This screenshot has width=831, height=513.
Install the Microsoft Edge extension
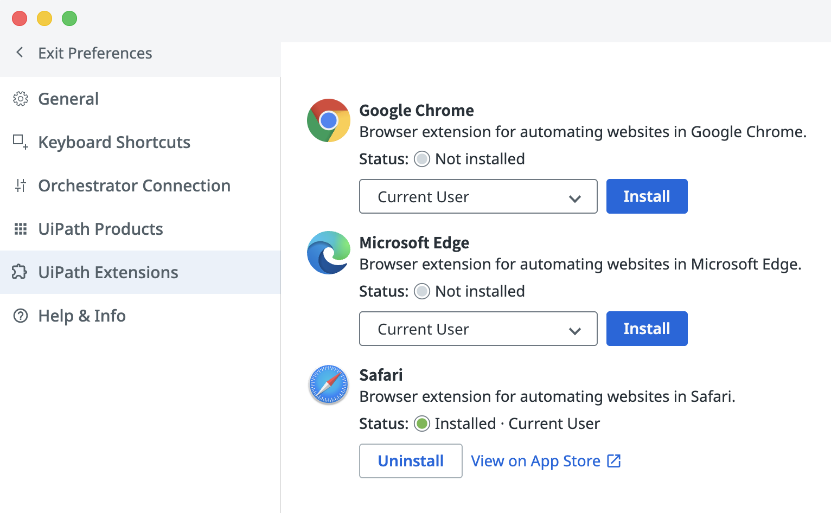647,329
